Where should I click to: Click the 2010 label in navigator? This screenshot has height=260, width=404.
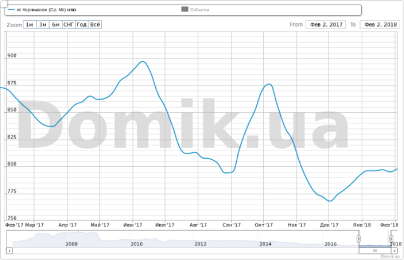pyautogui.click(x=136, y=244)
